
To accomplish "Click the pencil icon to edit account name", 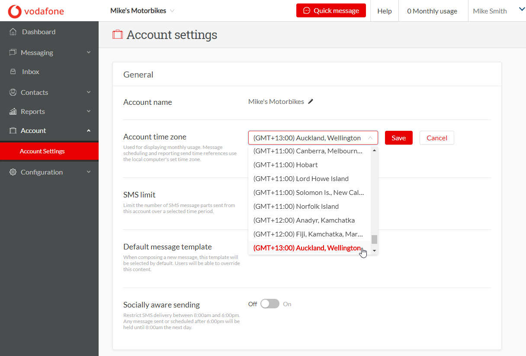I will point(311,102).
